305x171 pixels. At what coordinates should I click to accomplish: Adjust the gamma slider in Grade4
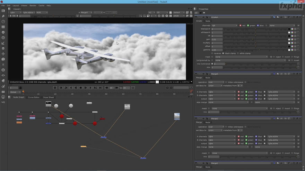coord(255,50)
